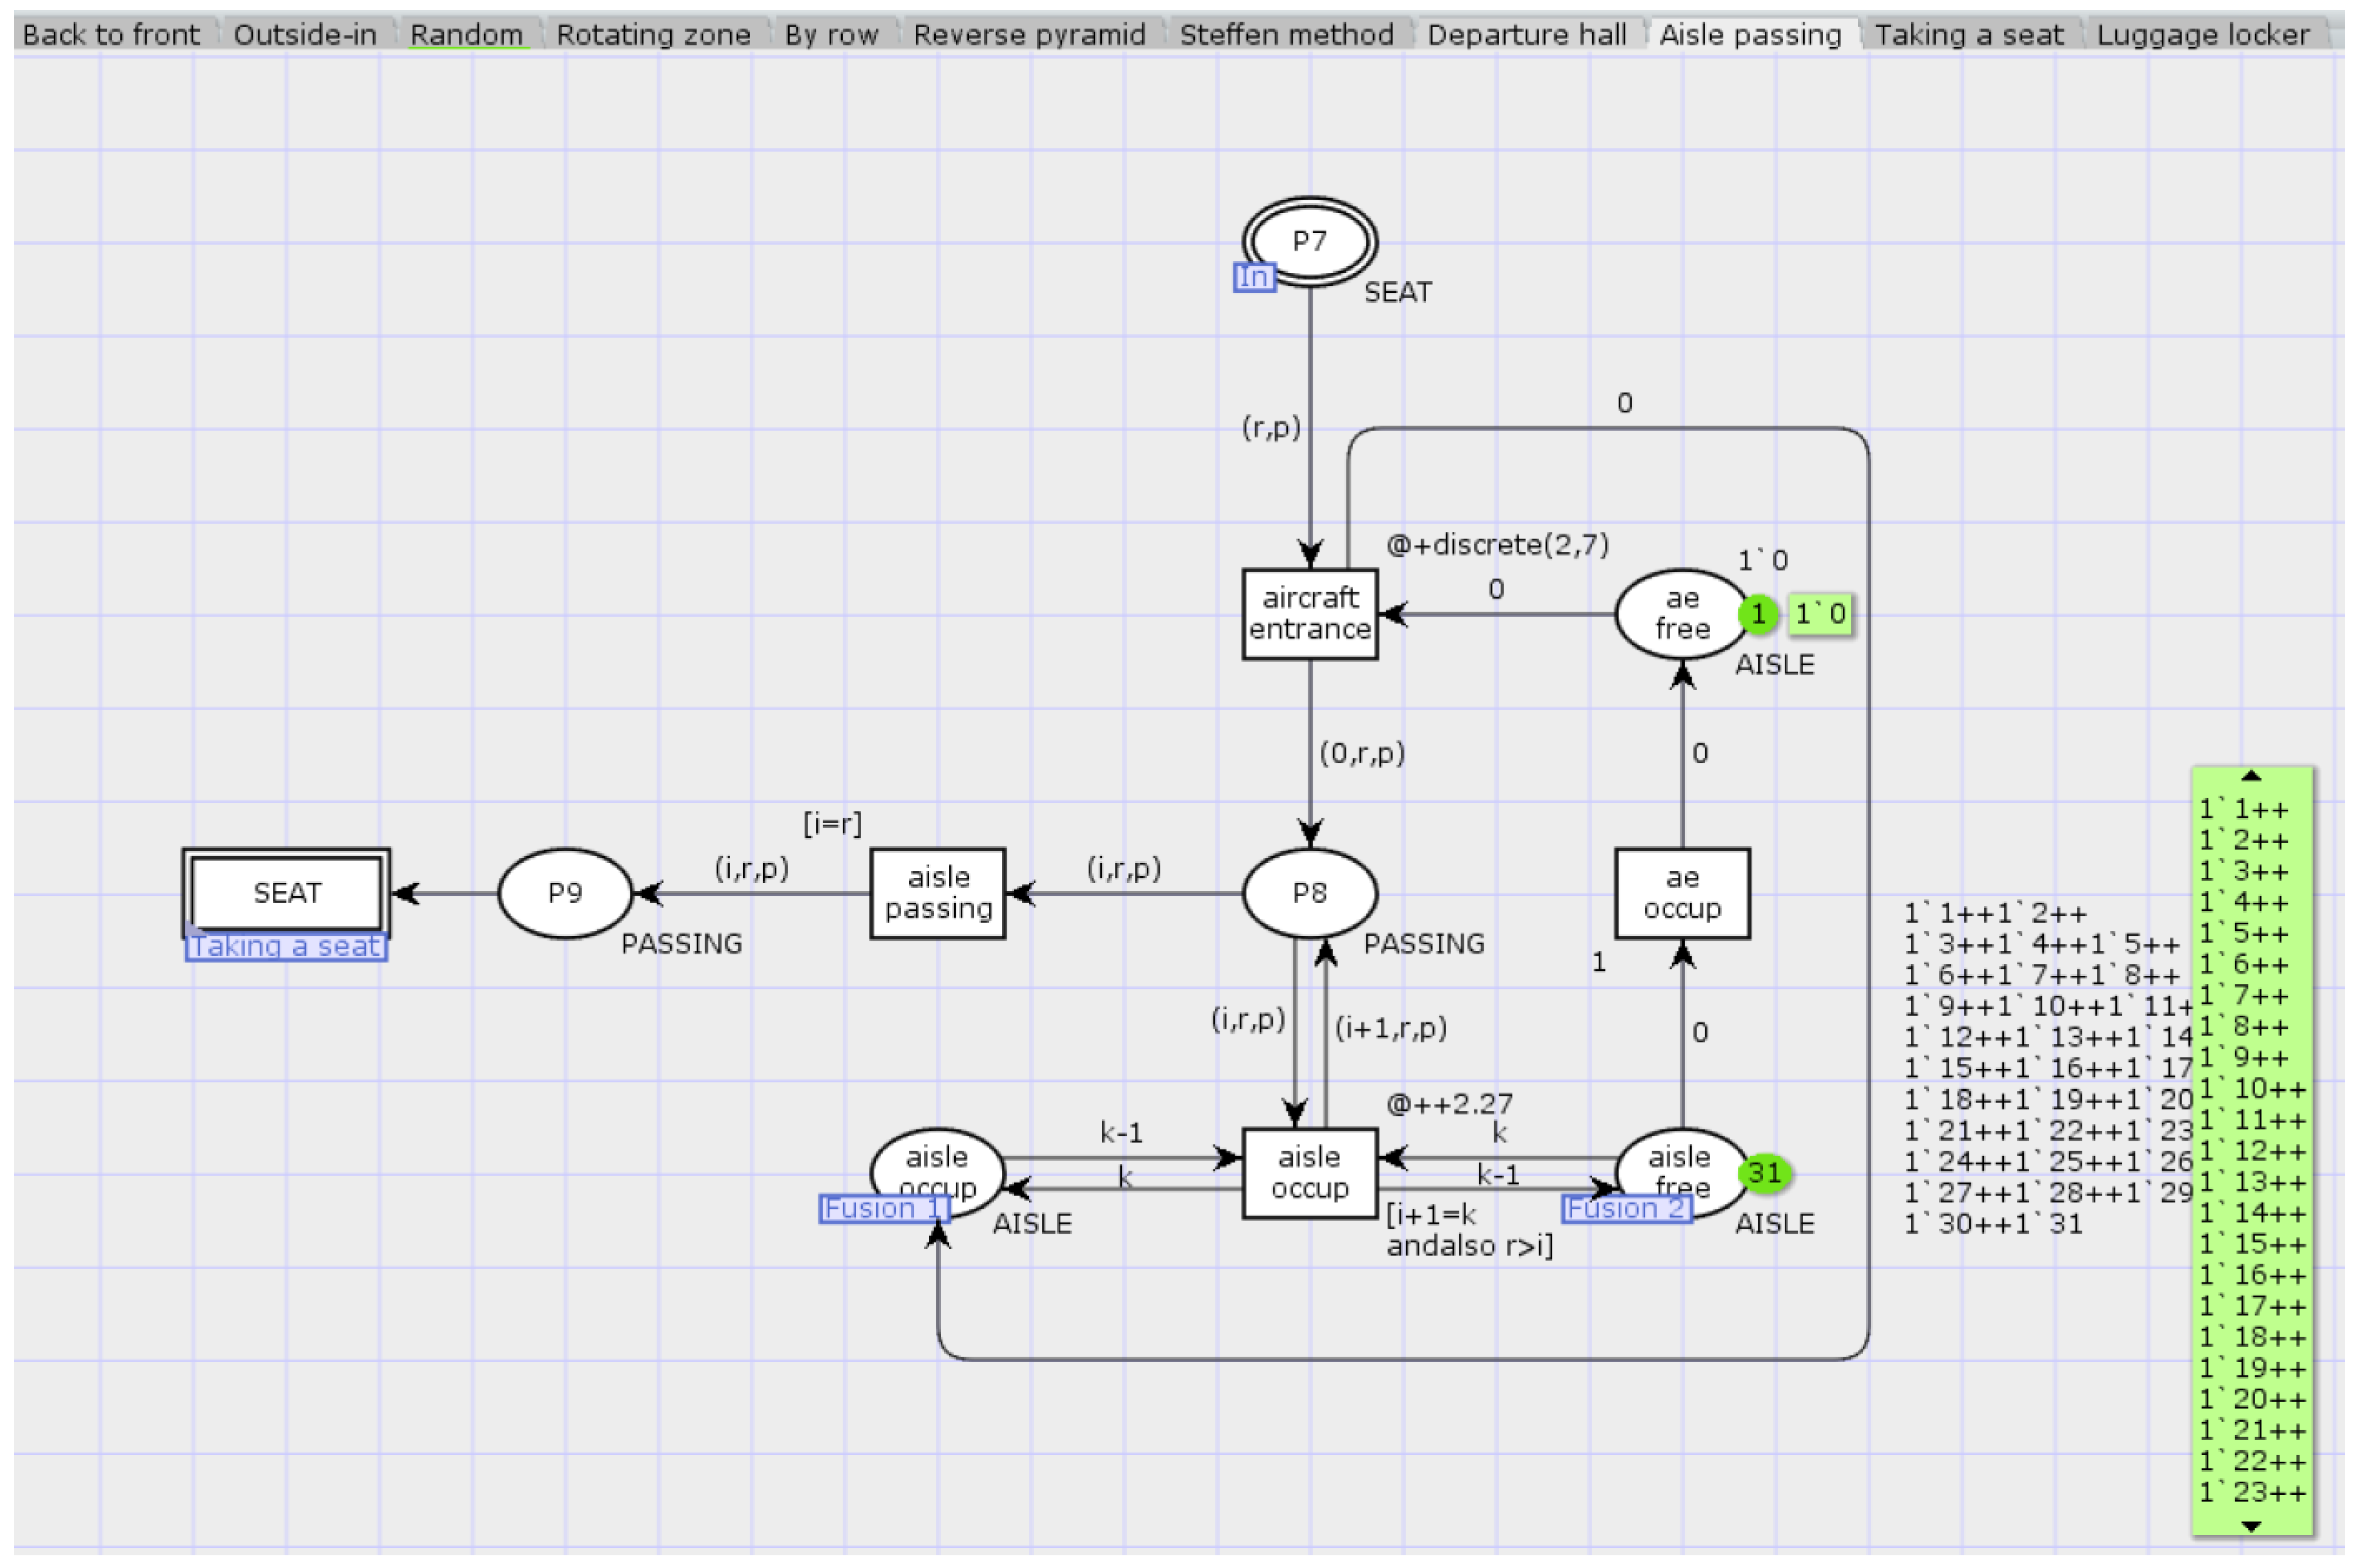Viewport: 2357px width, 1568px height.
Task: Click the P7 input port place
Action: coord(1309,241)
